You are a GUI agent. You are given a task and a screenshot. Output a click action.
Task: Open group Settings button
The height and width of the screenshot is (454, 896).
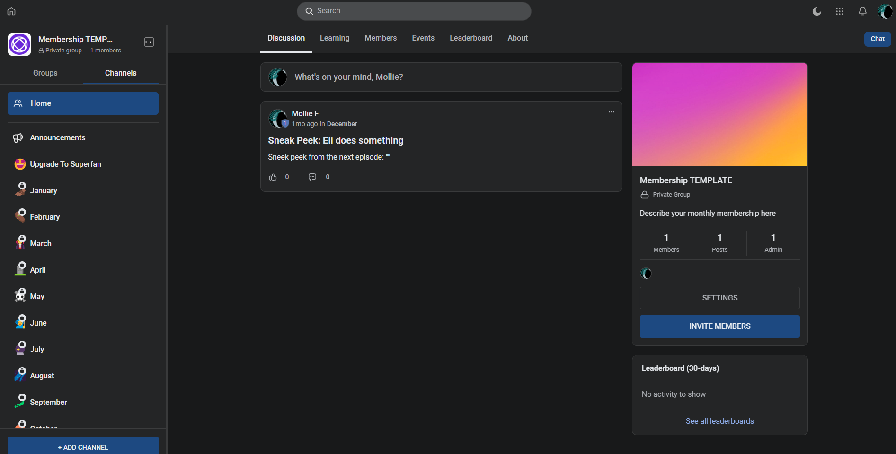pyautogui.click(x=719, y=298)
